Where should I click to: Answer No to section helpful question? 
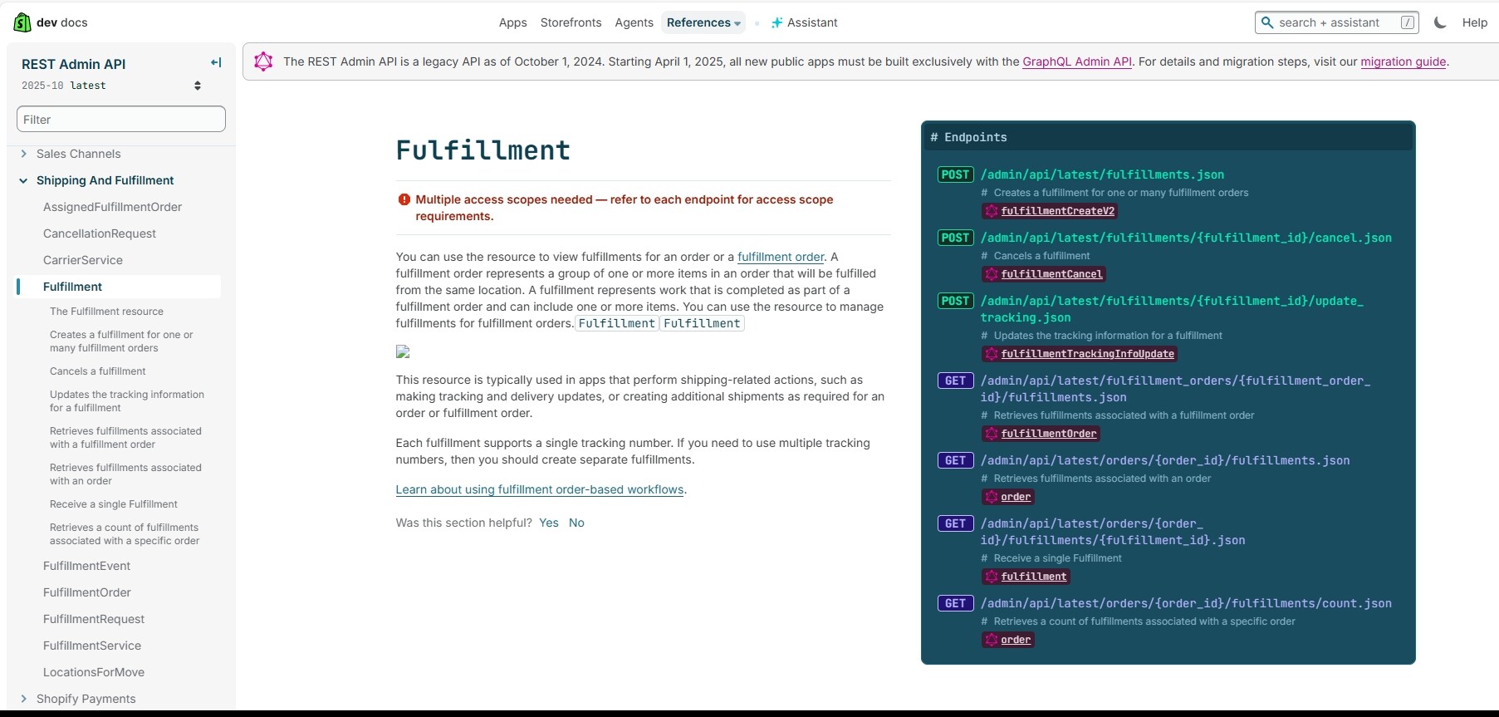click(576, 523)
